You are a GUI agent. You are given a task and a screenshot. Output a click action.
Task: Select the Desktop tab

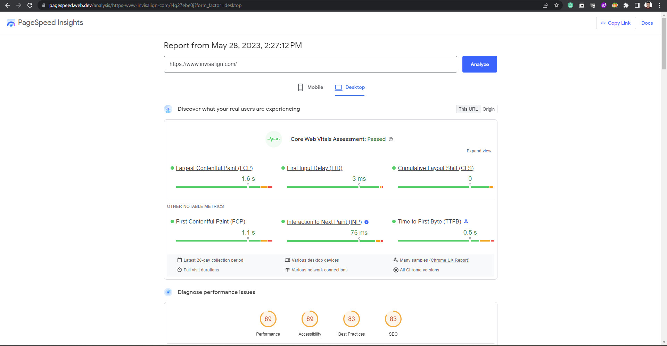point(349,87)
